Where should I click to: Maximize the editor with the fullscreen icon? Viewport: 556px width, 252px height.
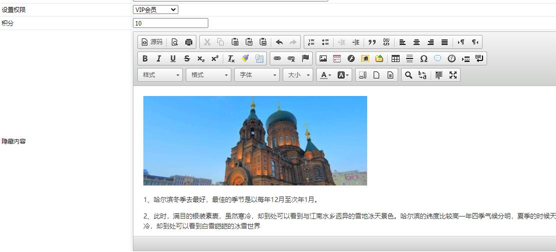pos(453,75)
